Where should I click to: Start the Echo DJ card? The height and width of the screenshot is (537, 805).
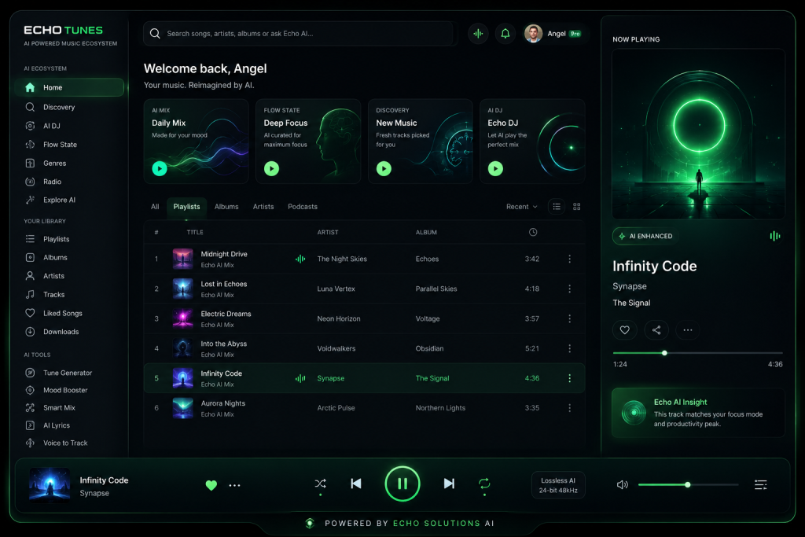[x=495, y=168]
